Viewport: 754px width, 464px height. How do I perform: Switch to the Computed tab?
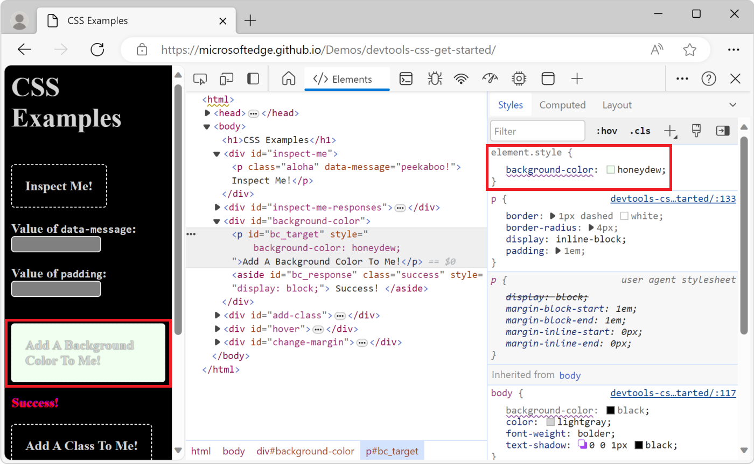[562, 104]
